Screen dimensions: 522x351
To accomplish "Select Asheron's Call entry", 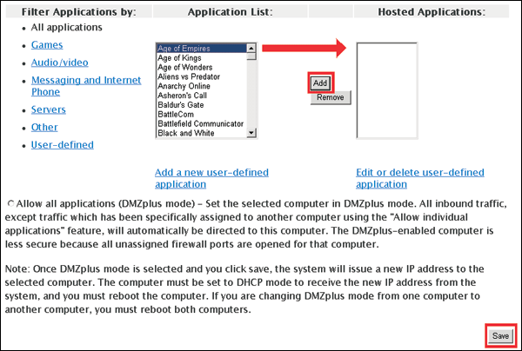I will tap(202, 96).
